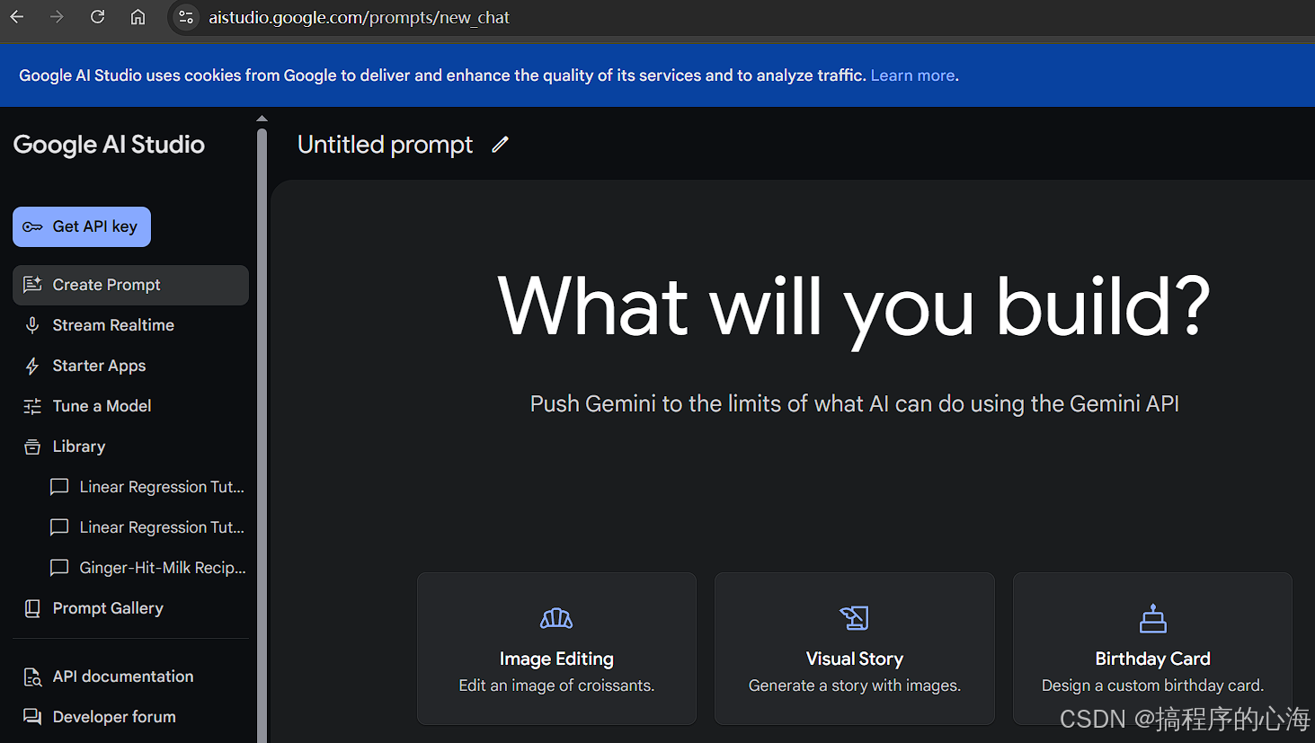Open the first Linear Regression Tut... item
This screenshot has height=743, width=1315.
point(147,487)
